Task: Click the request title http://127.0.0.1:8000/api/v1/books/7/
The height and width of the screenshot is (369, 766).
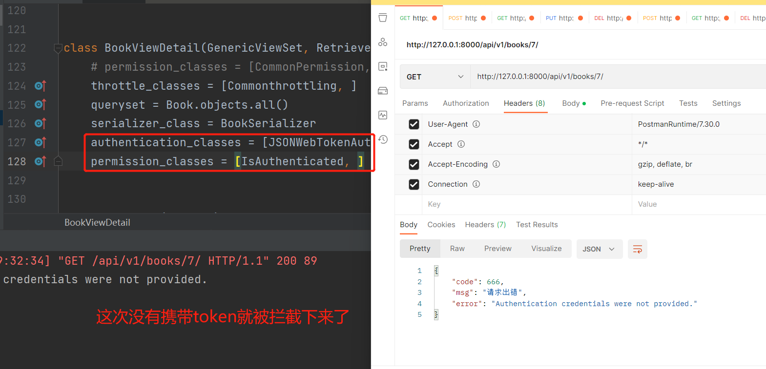Action: pos(472,45)
